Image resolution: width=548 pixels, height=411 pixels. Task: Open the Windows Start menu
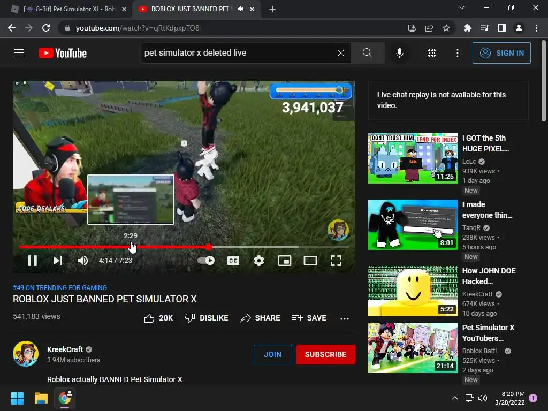tap(17, 398)
